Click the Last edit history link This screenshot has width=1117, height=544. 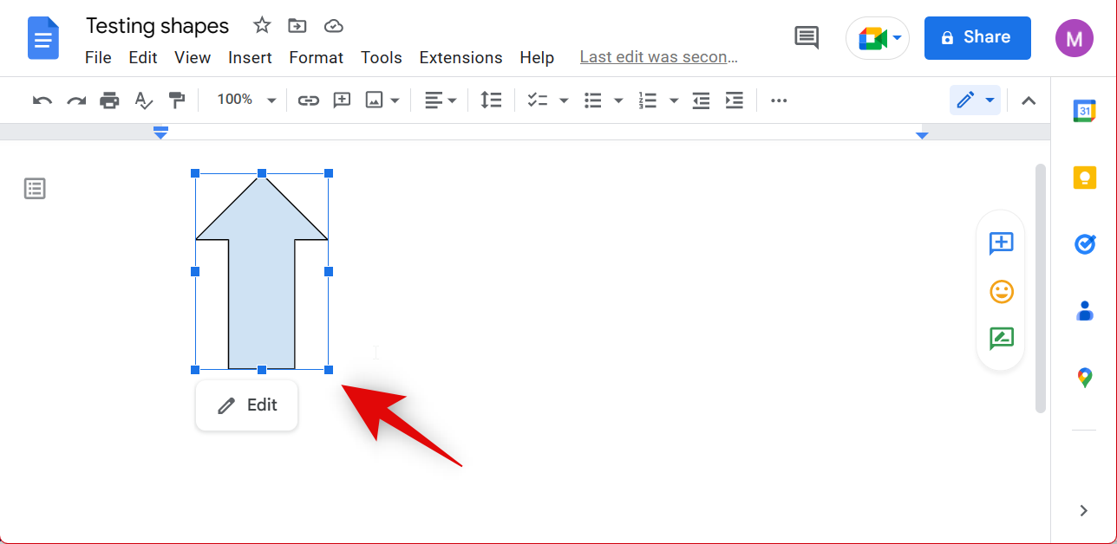pos(658,58)
